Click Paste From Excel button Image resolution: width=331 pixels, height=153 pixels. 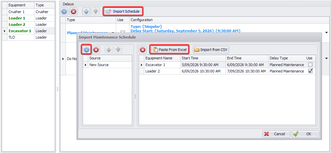tap(170, 50)
